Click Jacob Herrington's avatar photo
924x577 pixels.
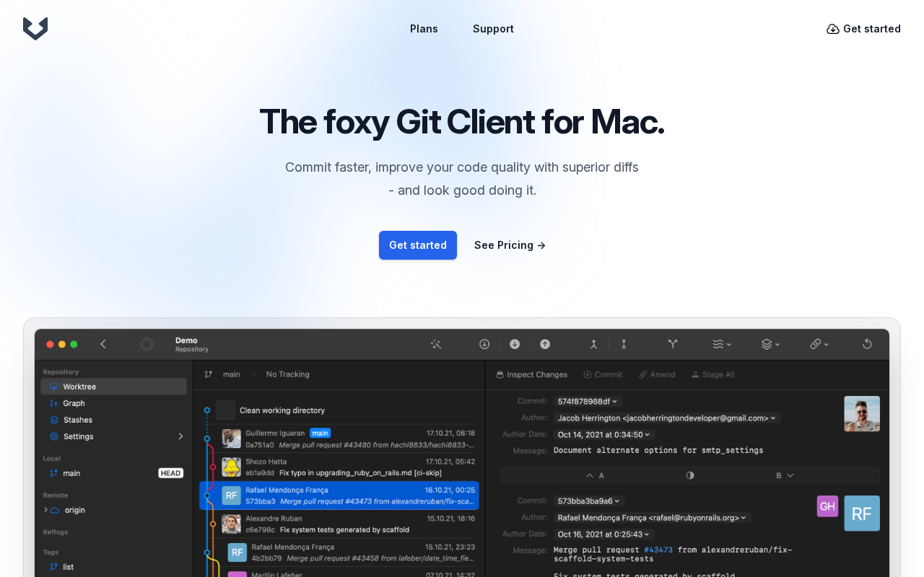pos(862,414)
